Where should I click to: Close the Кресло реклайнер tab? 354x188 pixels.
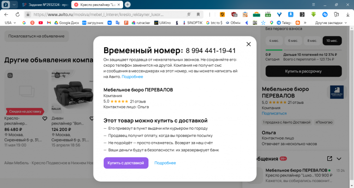pos(119,5)
